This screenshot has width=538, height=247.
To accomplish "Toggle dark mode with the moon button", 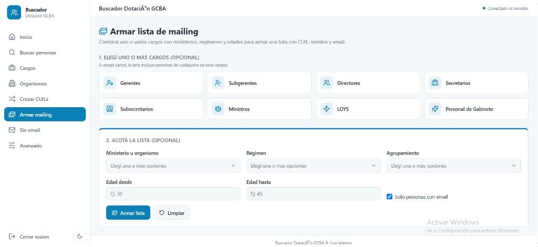I will coord(80,236).
